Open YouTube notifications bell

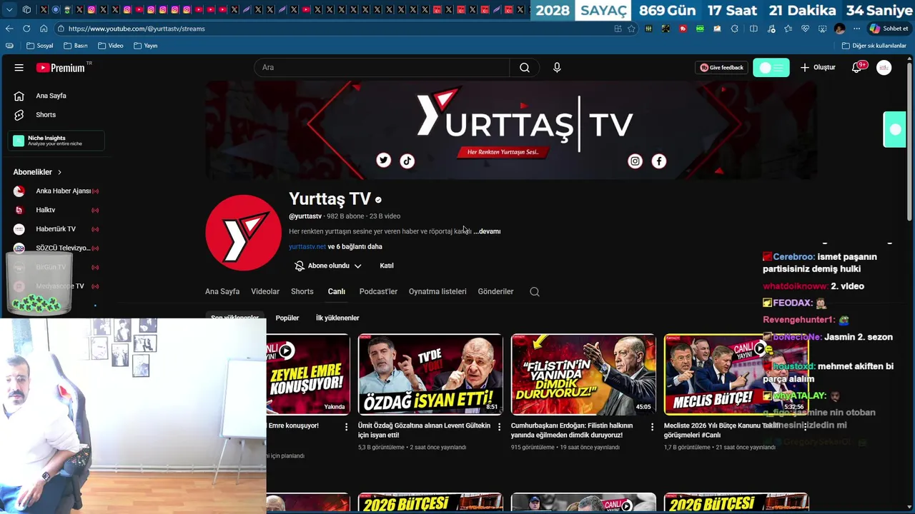[x=856, y=68]
